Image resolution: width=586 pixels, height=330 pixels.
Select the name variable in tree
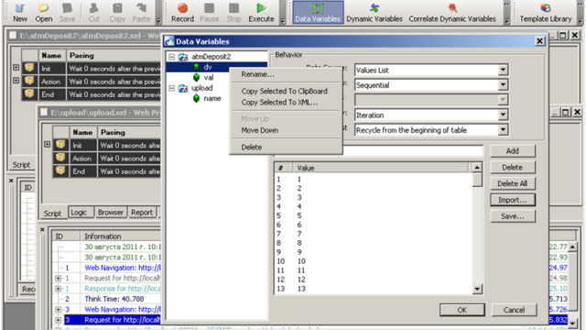point(212,98)
